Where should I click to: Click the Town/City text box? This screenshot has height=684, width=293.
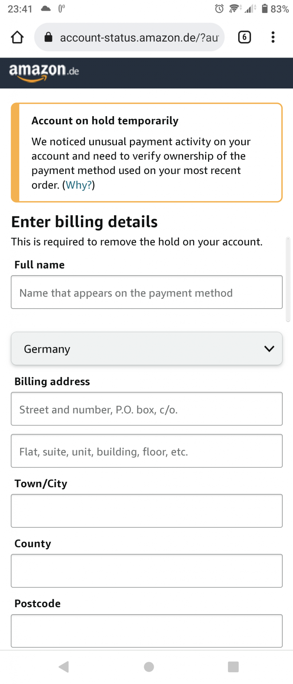pyautogui.click(x=147, y=511)
